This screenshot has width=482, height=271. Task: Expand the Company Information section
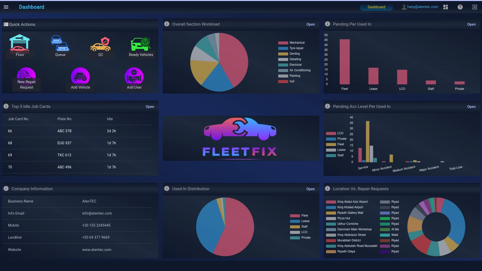tap(6, 189)
